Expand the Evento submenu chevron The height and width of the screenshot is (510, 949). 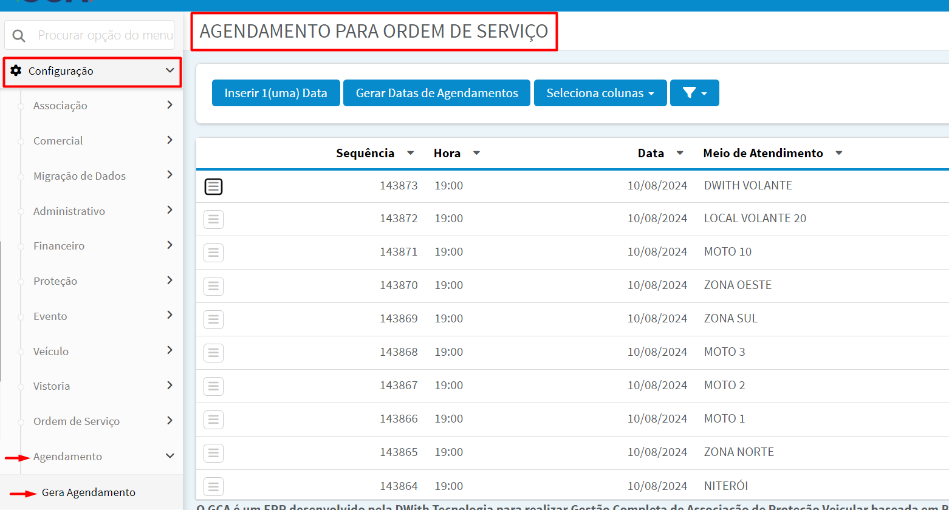click(170, 315)
